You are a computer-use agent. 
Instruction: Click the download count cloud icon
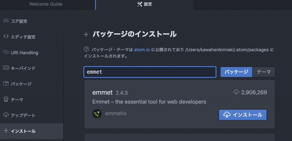tap(236, 92)
